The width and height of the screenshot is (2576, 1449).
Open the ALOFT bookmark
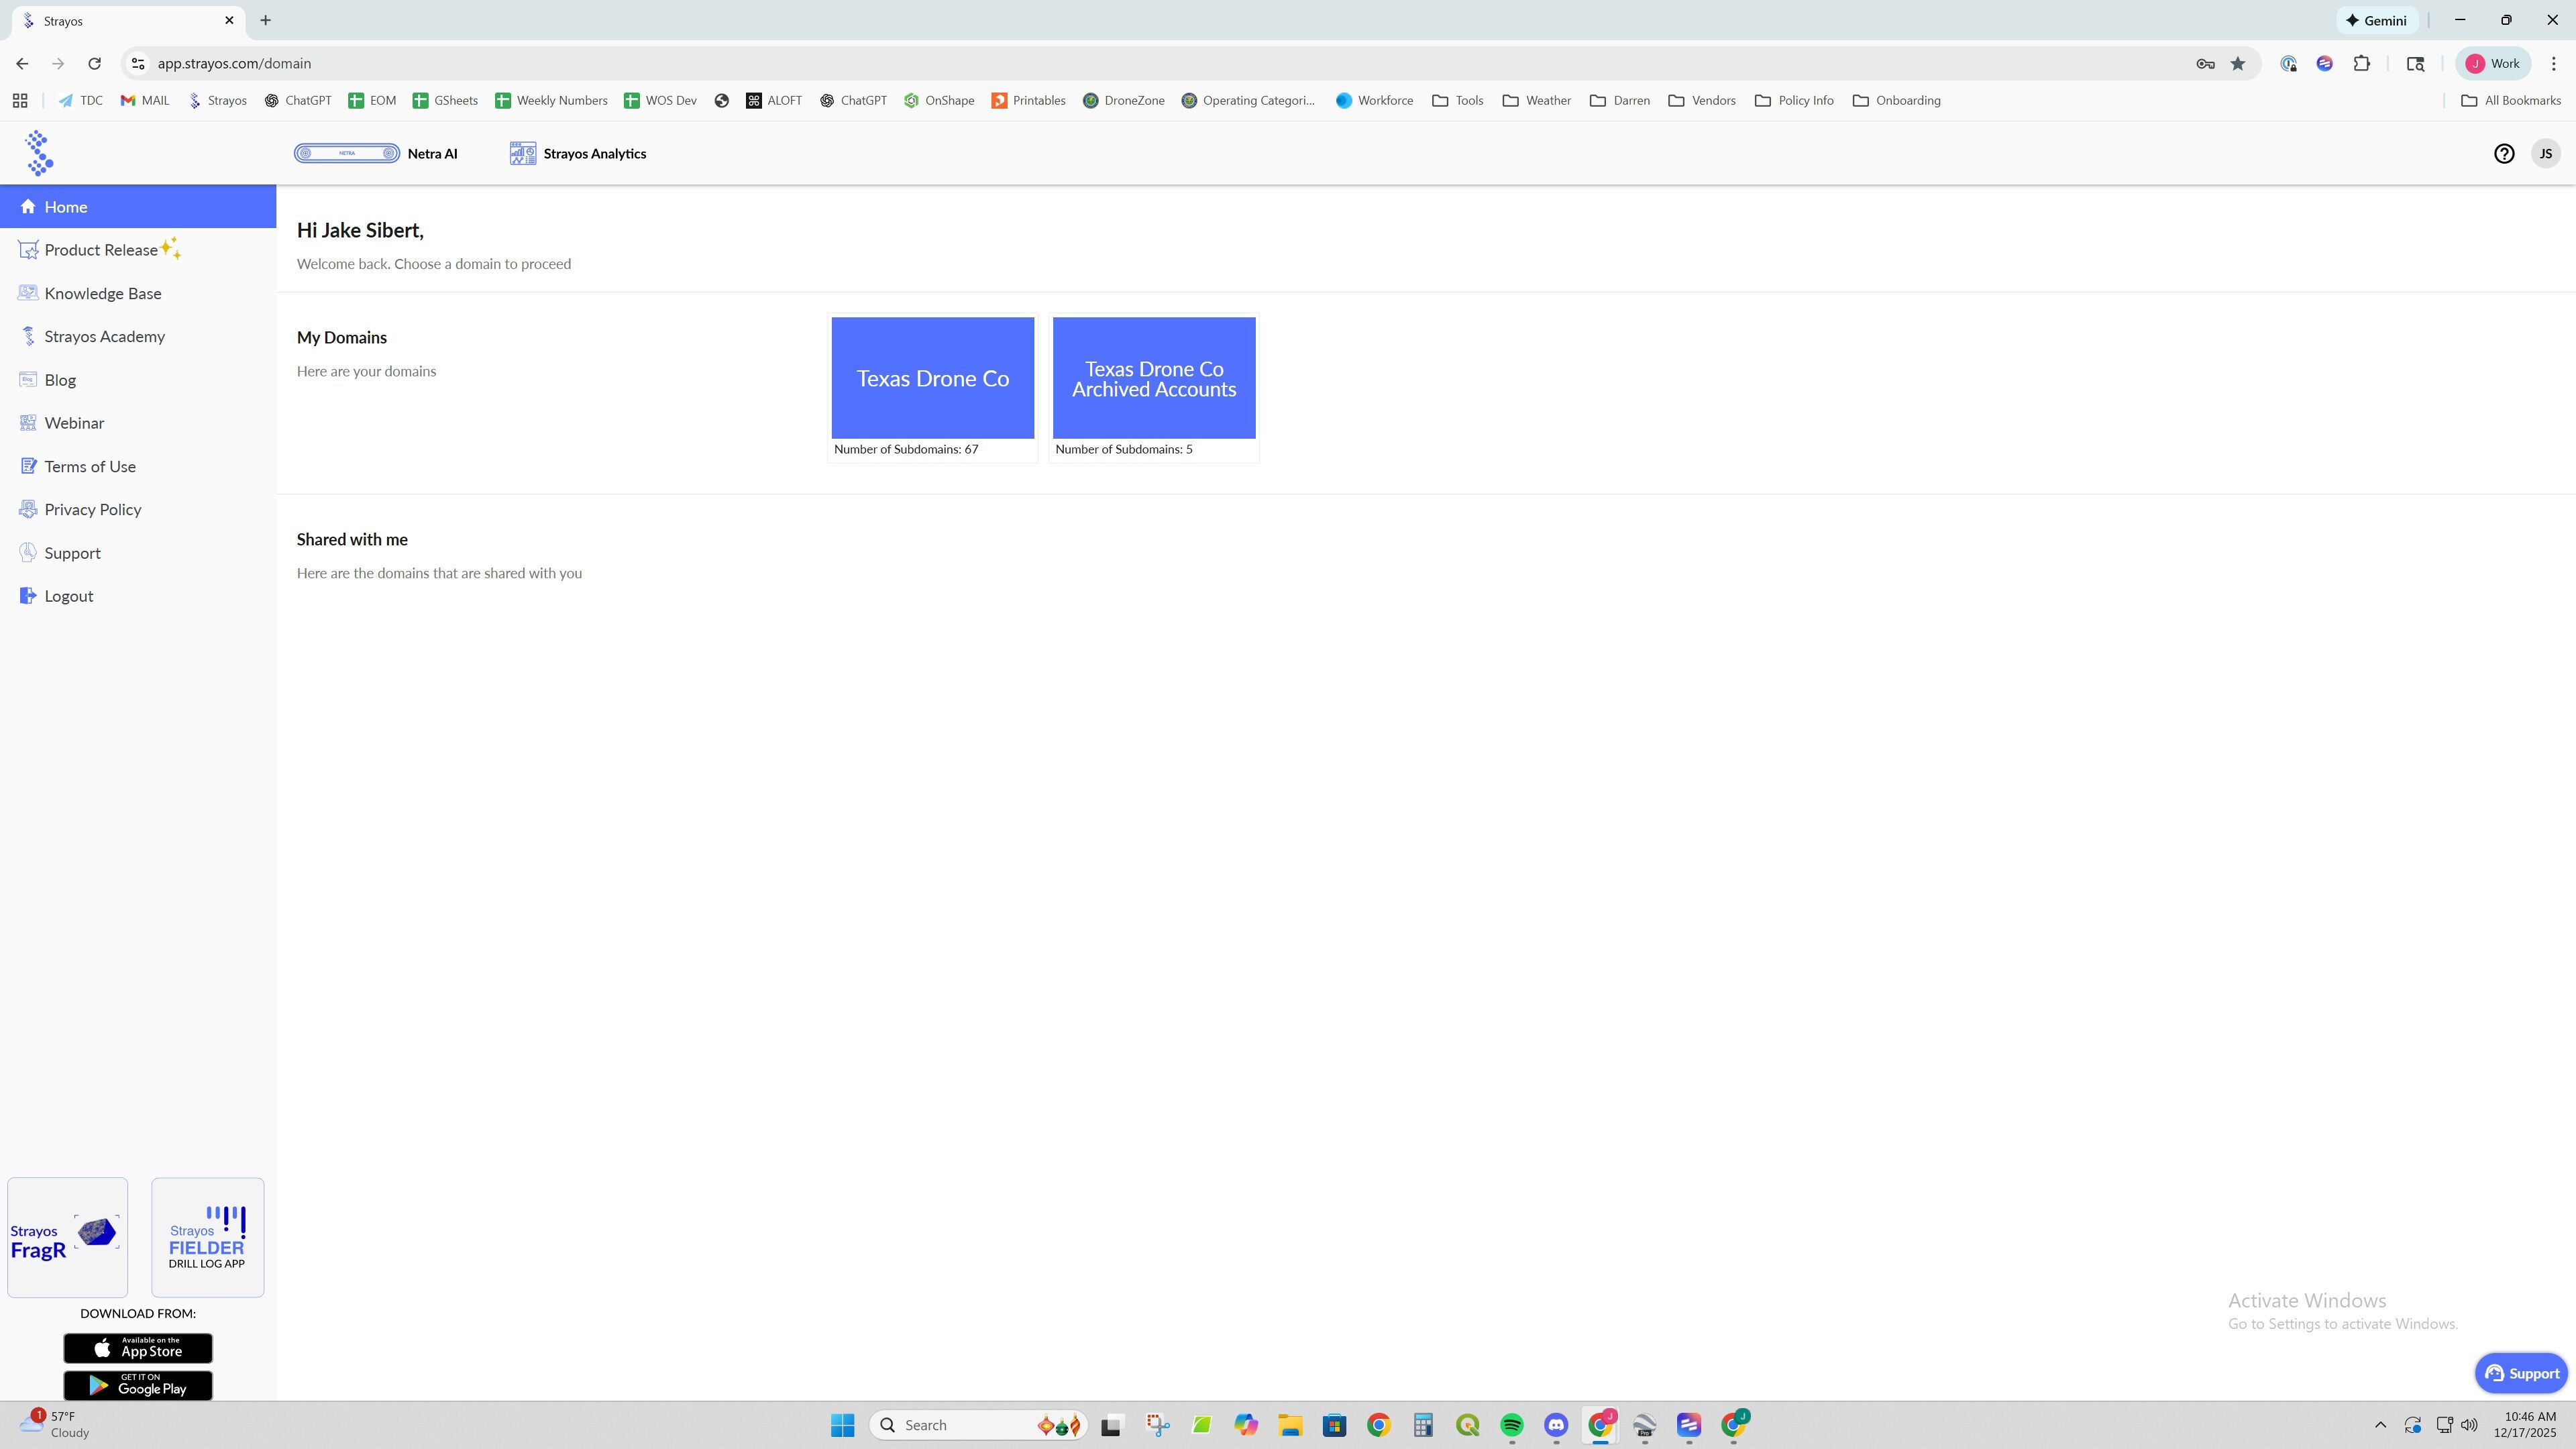point(774,100)
